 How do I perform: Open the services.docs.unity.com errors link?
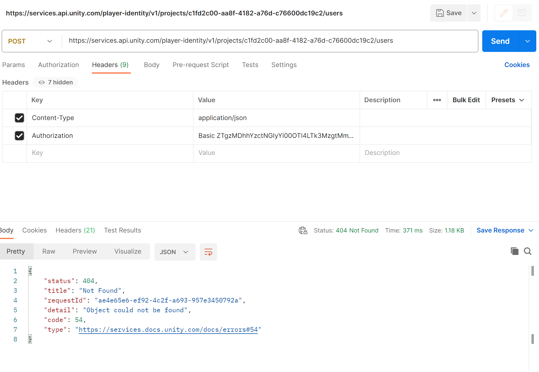pos(168,330)
